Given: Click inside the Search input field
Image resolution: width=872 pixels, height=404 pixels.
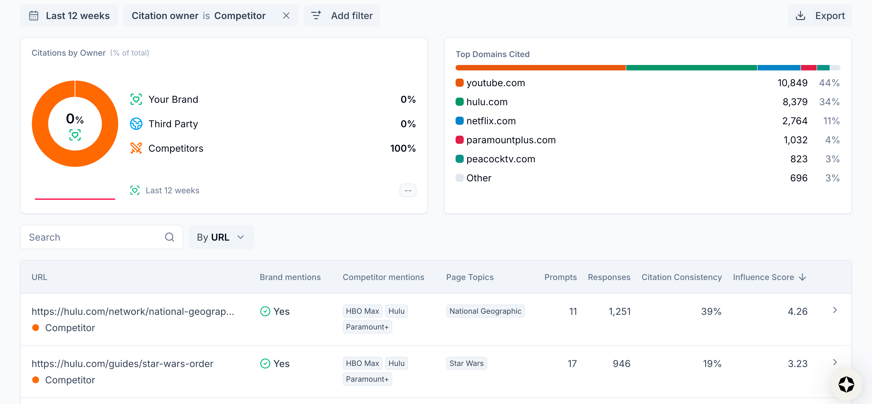Looking at the screenshot, I should tap(91, 237).
